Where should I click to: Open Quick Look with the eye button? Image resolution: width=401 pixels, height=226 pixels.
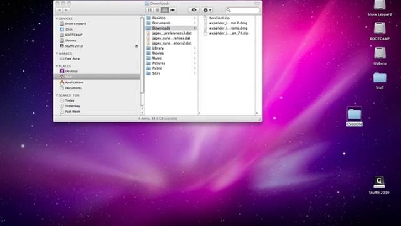[x=194, y=10]
